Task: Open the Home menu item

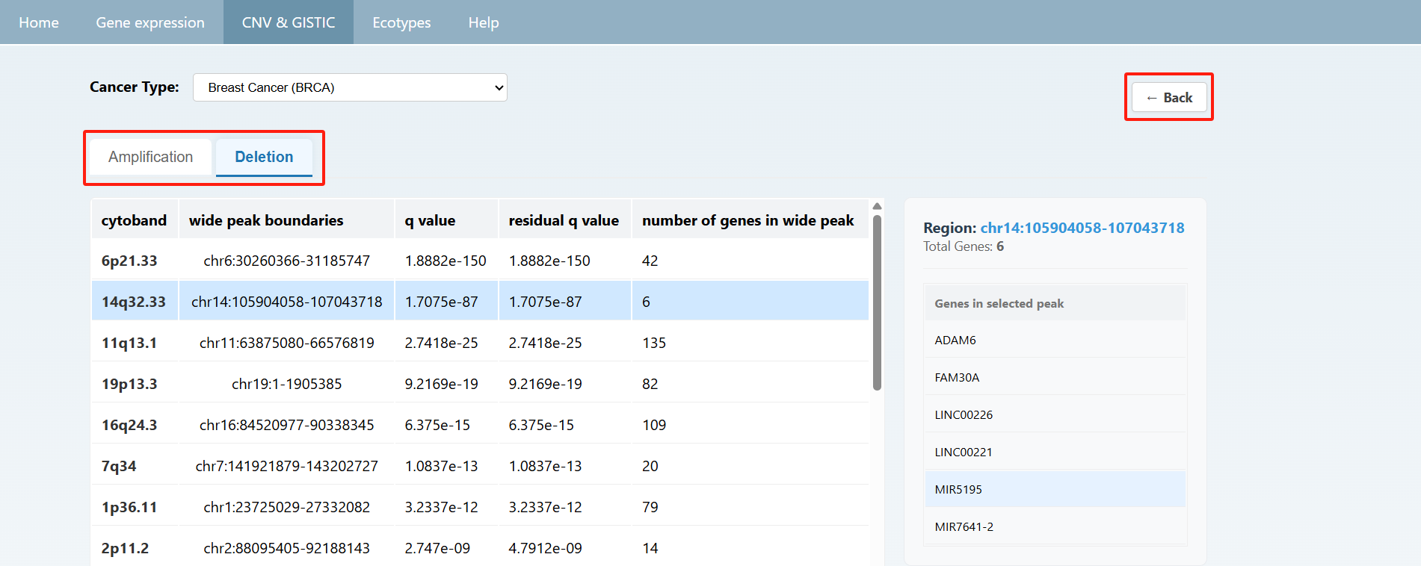Action: tap(39, 22)
